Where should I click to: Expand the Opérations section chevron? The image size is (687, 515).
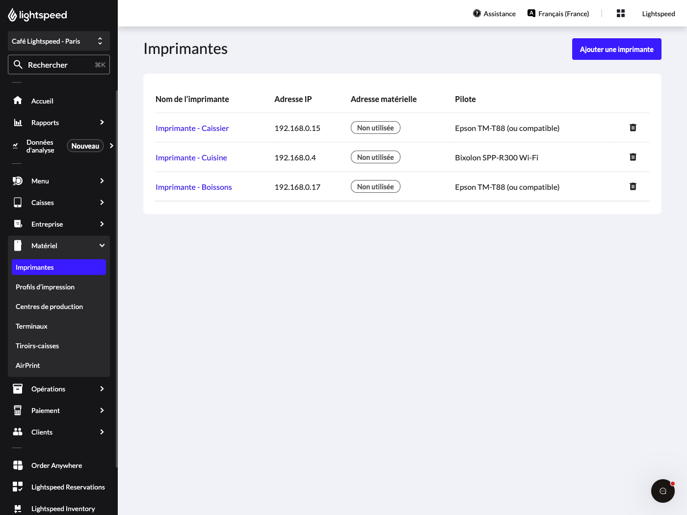click(x=102, y=389)
